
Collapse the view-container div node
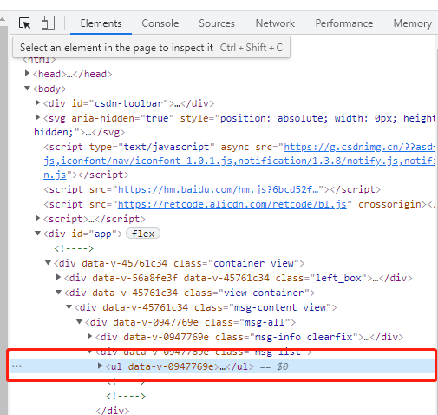(x=58, y=292)
